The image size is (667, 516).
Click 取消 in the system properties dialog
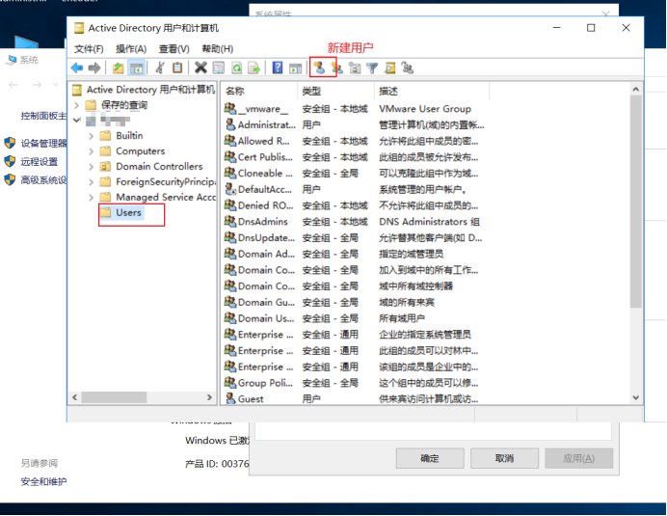tap(504, 458)
